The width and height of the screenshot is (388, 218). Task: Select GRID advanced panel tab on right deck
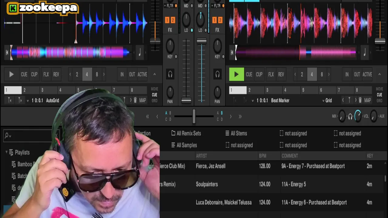coord(380,101)
